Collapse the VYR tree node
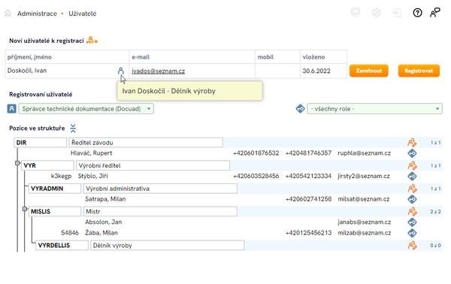 tap(17, 163)
